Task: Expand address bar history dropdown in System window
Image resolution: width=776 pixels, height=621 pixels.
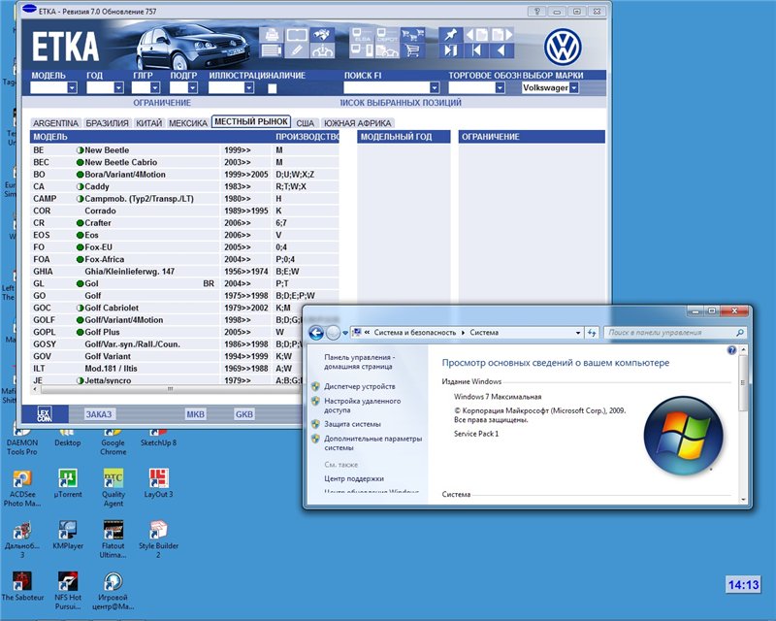Action: 578,333
